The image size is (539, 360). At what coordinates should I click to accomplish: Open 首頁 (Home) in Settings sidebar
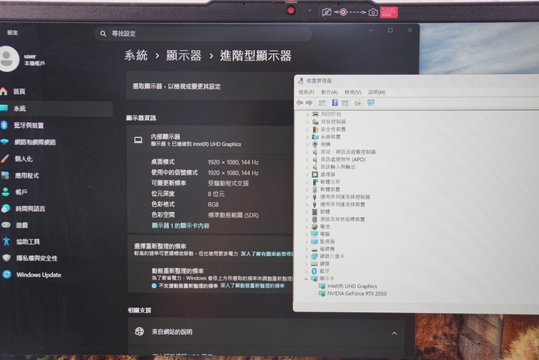(x=19, y=91)
